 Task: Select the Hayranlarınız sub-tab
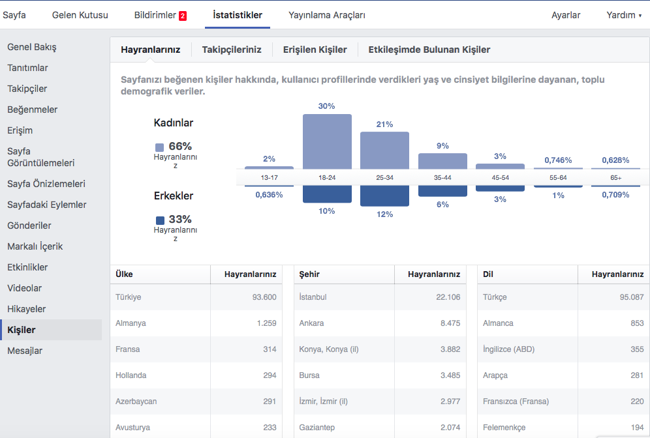pyautogui.click(x=151, y=50)
